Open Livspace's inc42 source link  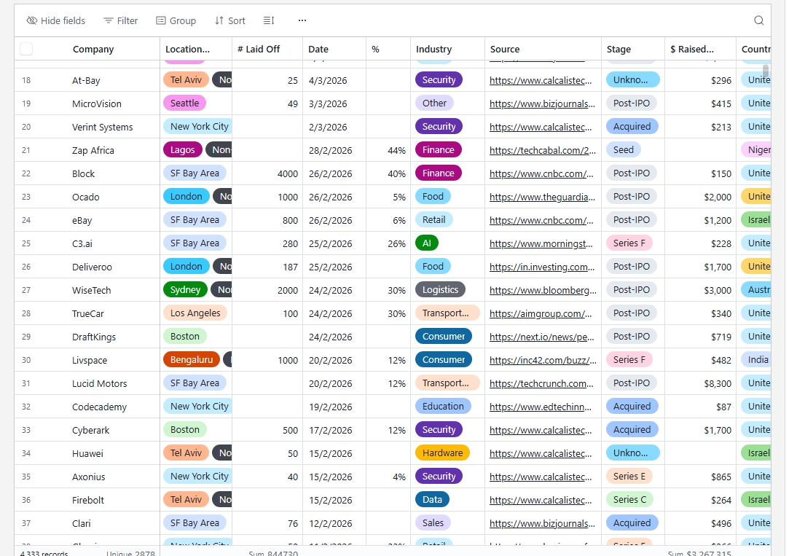point(543,360)
